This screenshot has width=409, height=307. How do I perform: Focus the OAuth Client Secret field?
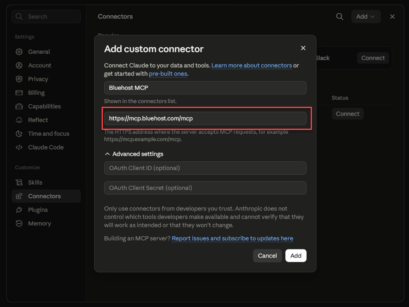point(205,188)
